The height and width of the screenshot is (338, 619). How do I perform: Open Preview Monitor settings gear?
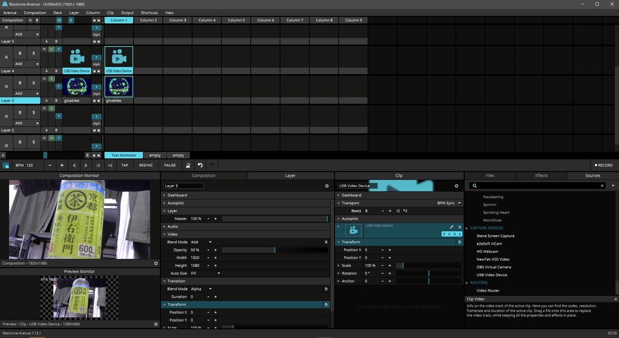pyautogui.click(x=156, y=324)
